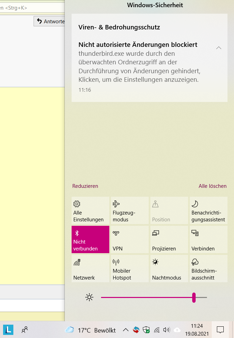Close the Action Center via notification icon
The image size is (234, 338).
tap(220, 329)
